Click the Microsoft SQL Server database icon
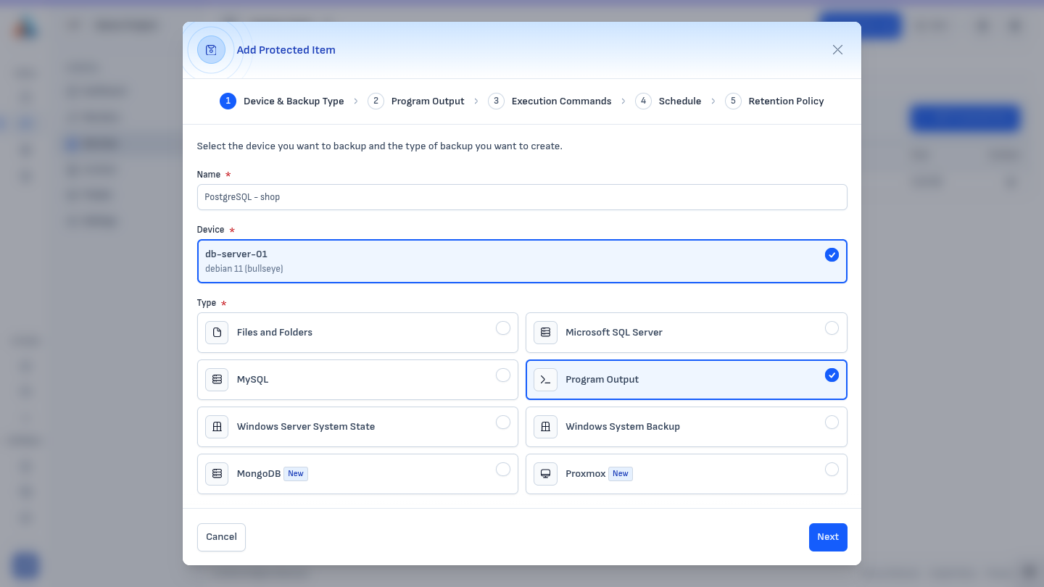1044x587 pixels. 545,333
